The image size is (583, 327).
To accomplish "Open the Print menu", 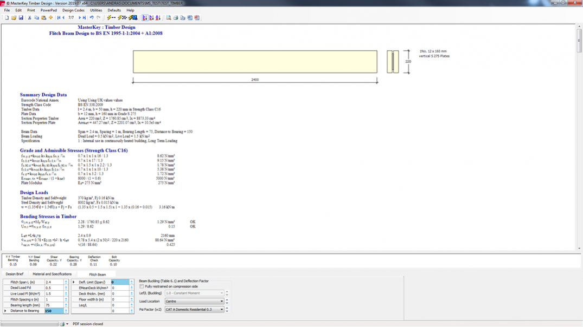I will pos(31,10).
